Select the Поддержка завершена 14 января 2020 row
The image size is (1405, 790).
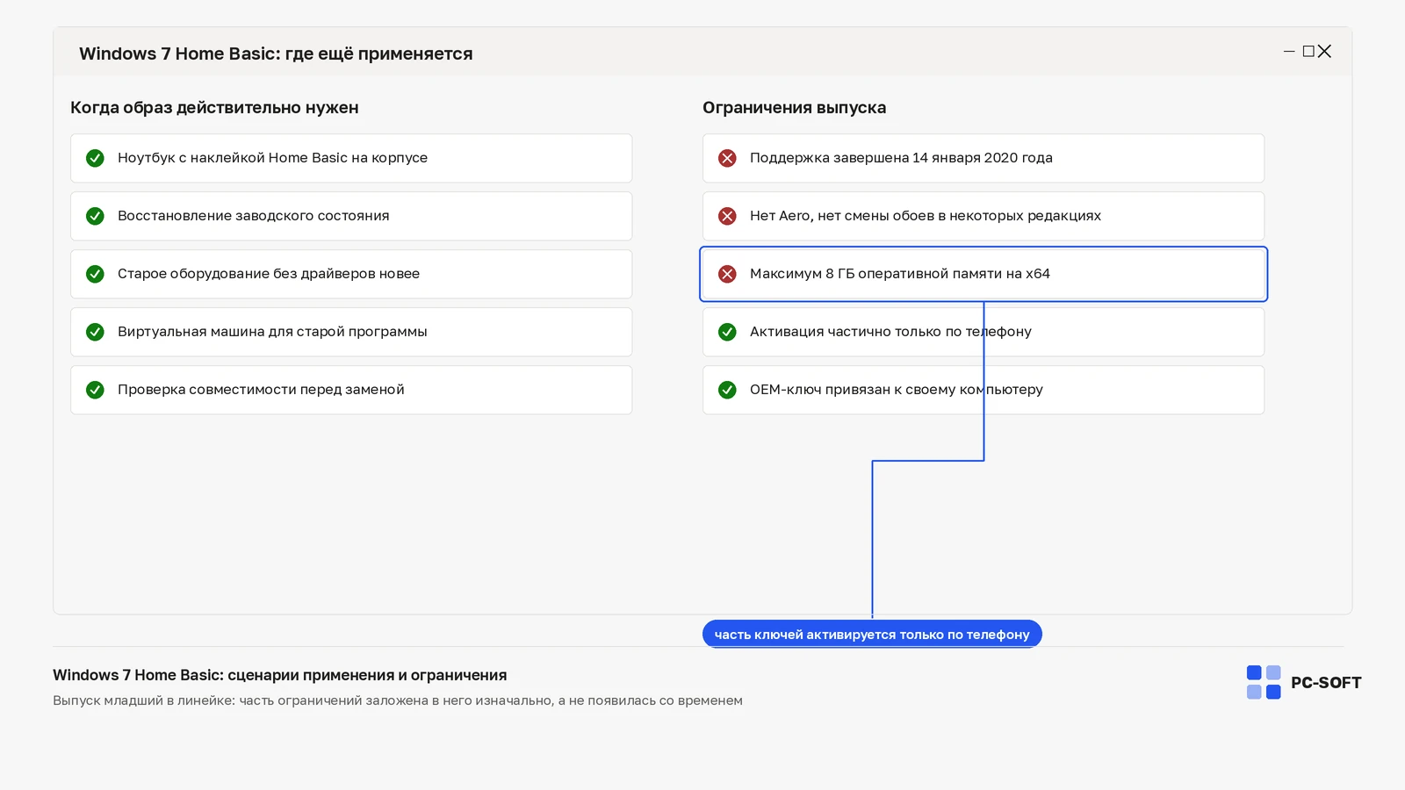click(983, 158)
